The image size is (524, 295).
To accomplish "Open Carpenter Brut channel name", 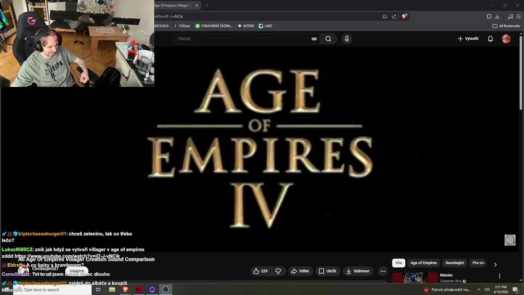I will pyautogui.click(x=450, y=281).
